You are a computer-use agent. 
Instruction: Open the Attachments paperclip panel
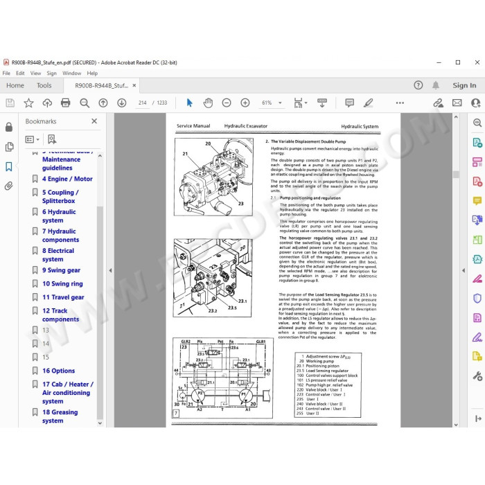click(9, 186)
